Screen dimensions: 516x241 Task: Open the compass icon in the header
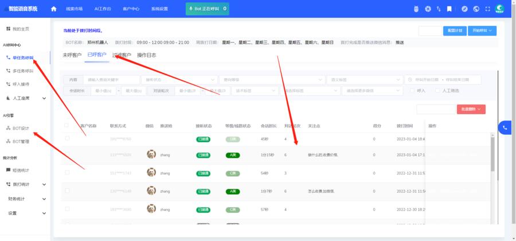pos(464,9)
